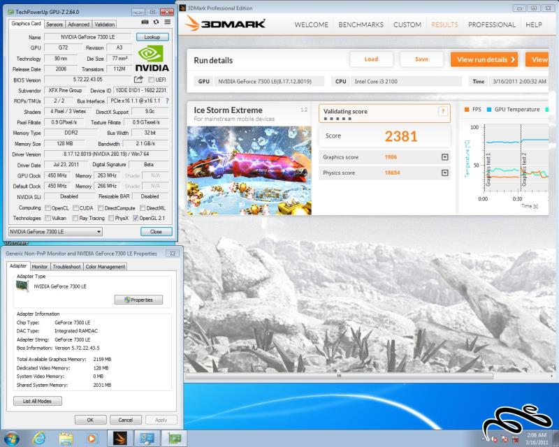This screenshot has width=559, height=447.
Task: Open the Color Management tab
Action: coord(106,267)
